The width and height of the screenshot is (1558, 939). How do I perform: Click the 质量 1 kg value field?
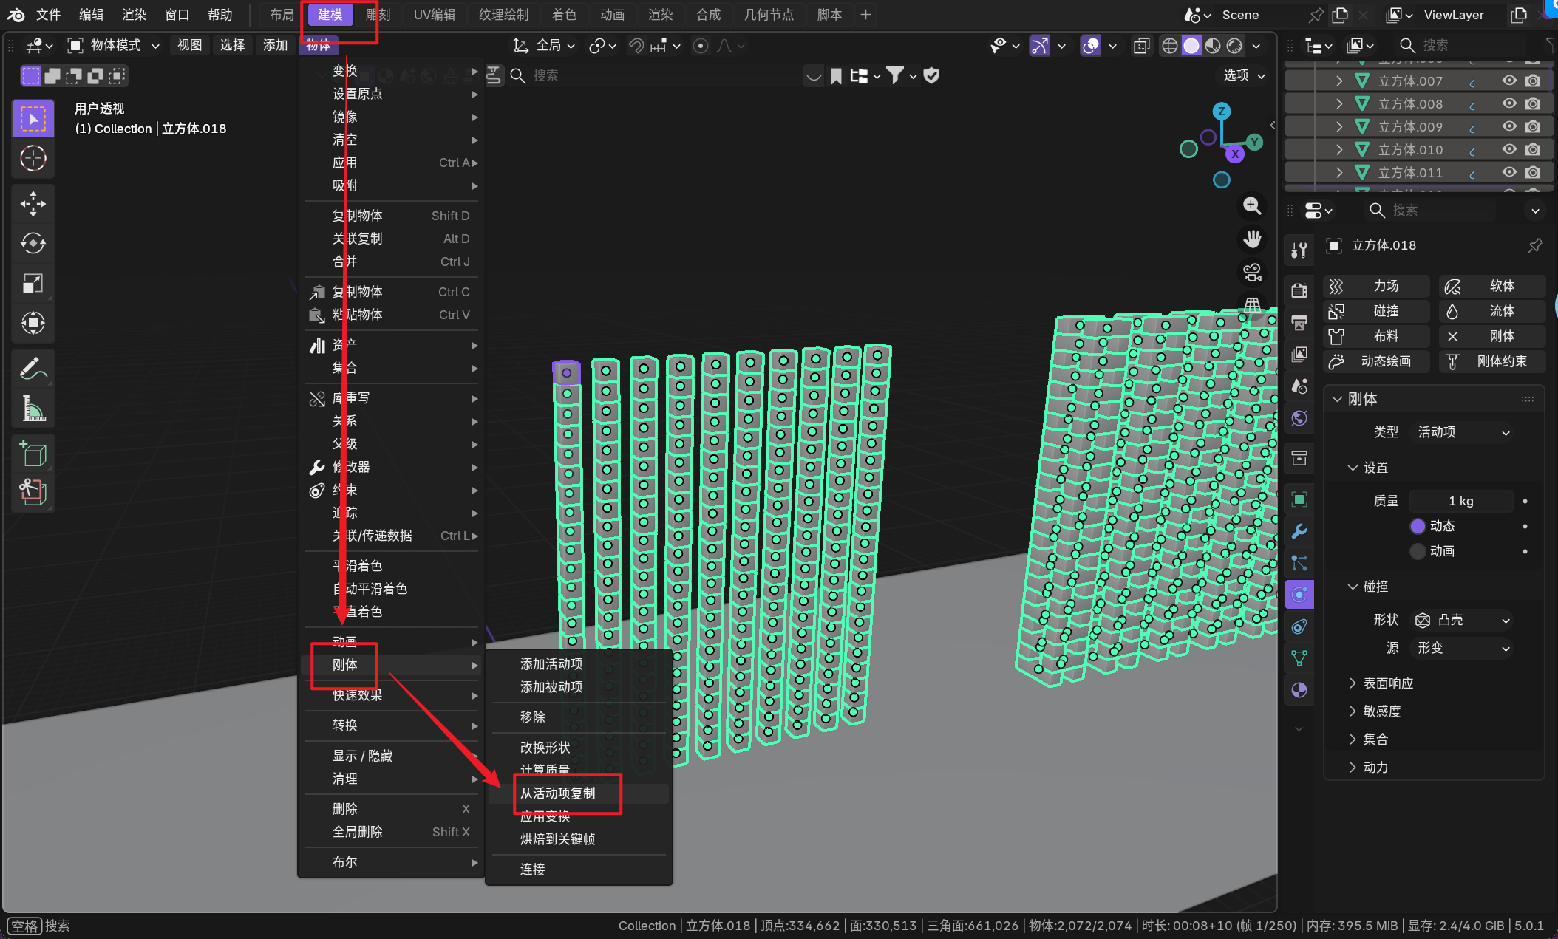(1460, 501)
